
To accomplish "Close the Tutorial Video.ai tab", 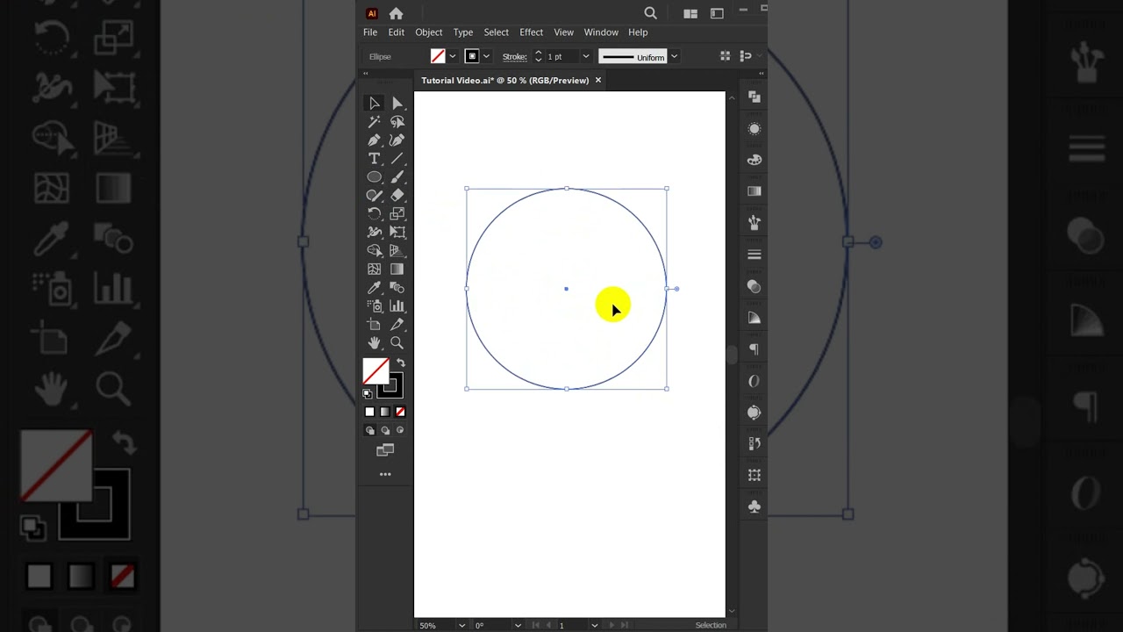I will tap(598, 80).
